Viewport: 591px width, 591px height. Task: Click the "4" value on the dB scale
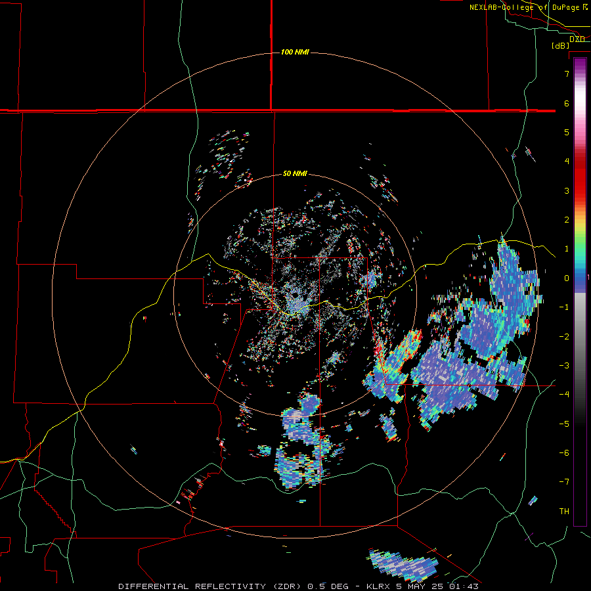click(x=567, y=162)
